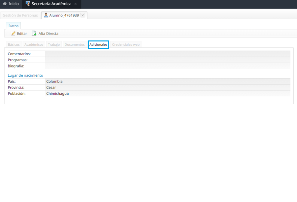Go to the Trabajo tab

[54, 44]
